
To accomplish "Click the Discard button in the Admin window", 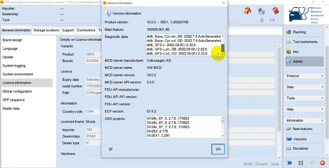I will pos(261,164).
